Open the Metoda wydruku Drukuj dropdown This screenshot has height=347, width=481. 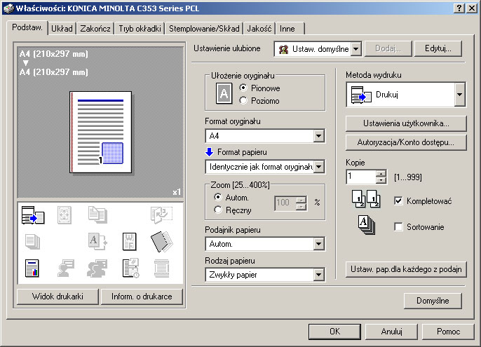(459, 95)
